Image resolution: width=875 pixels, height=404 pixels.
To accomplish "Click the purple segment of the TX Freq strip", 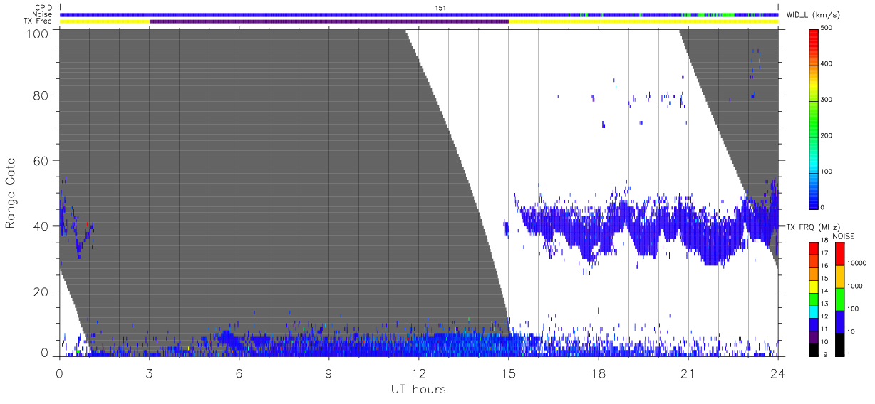I will pos(329,21).
